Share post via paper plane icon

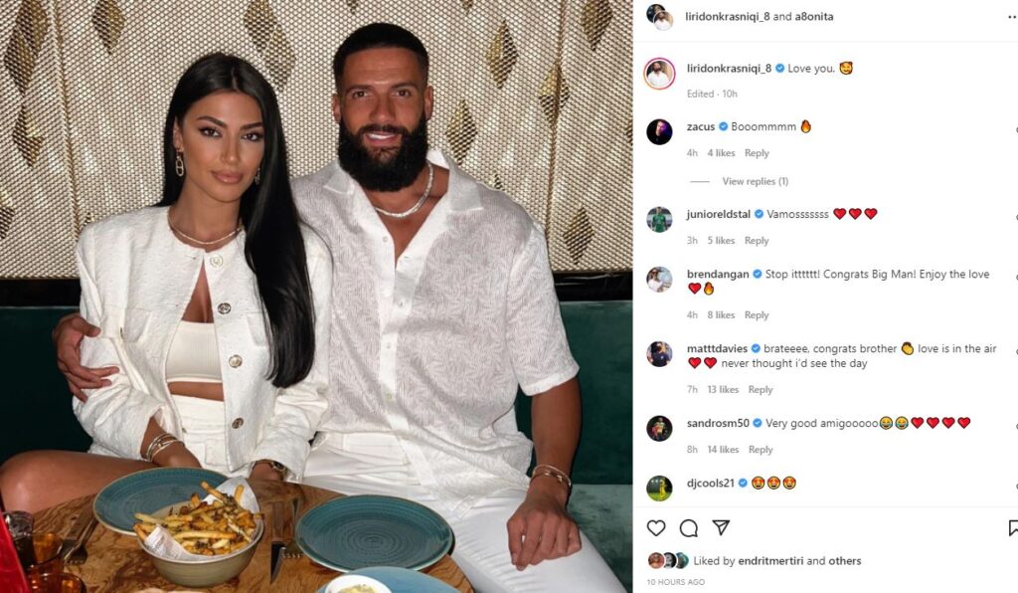(721, 527)
